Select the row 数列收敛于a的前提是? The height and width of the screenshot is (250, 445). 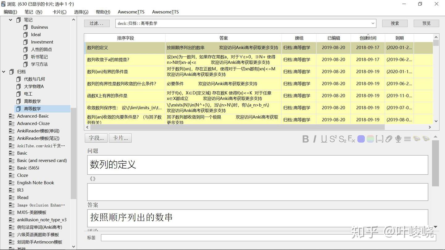coord(259,60)
